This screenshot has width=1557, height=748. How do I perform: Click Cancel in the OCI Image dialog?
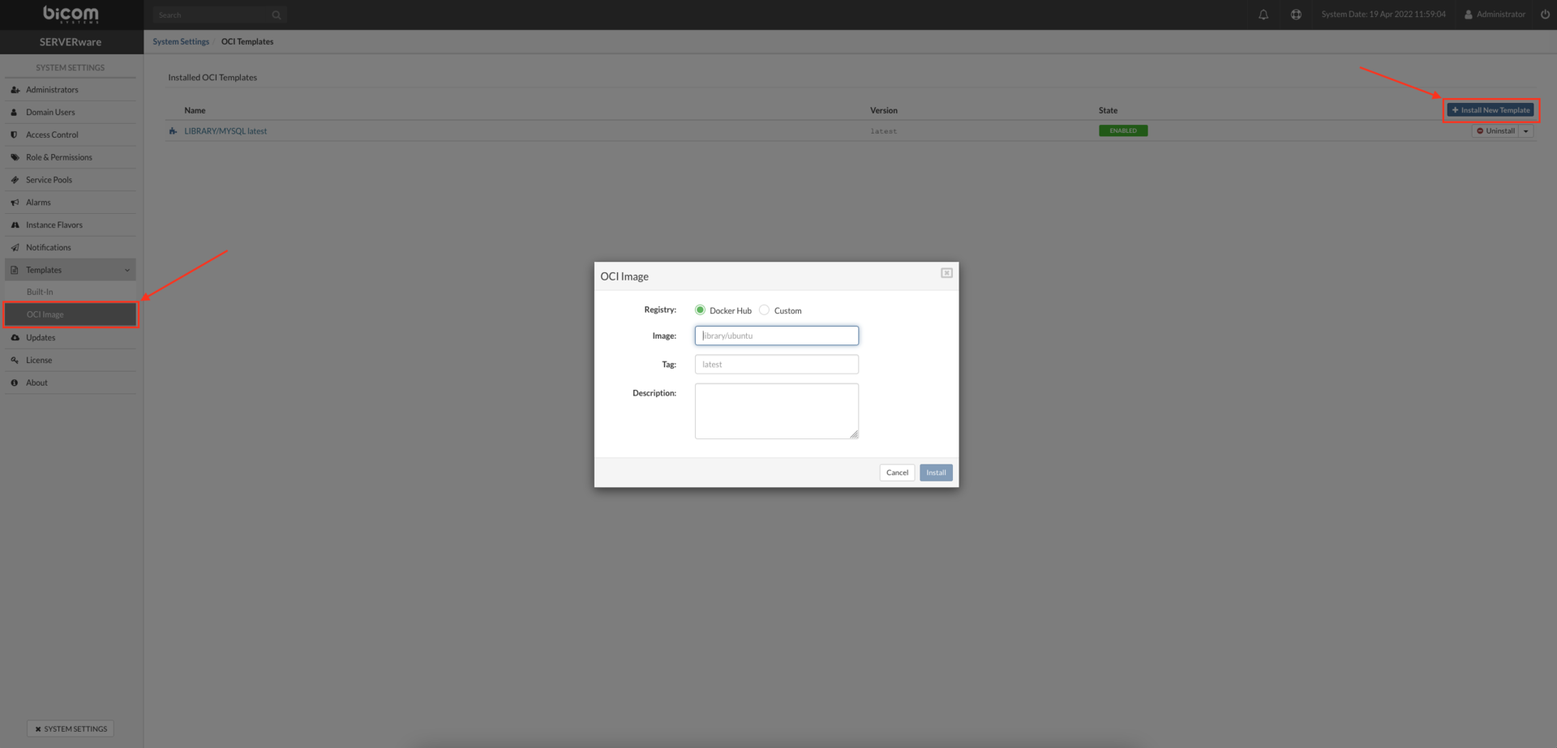(x=897, y=472)
